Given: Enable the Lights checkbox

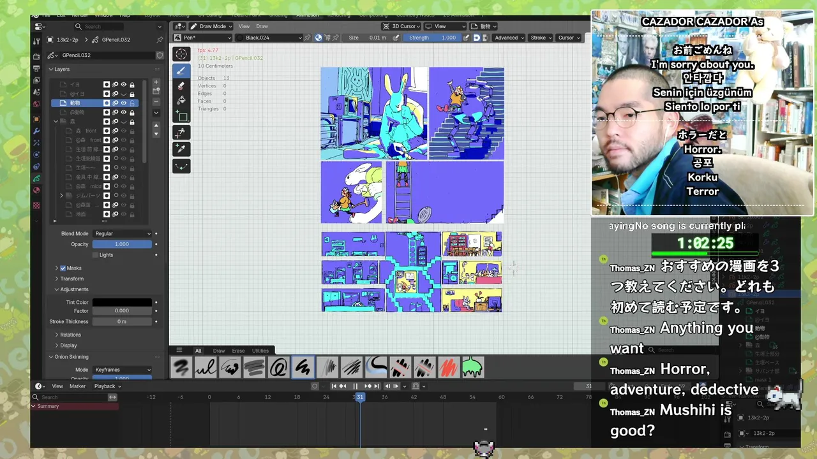Looking at the screenshot, I should coord(96,255).
